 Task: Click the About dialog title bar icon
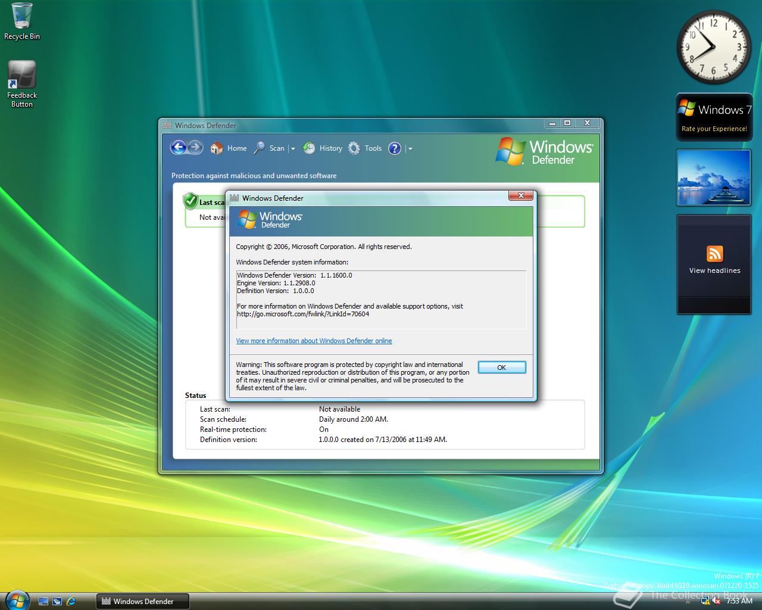tap(235, 198)
